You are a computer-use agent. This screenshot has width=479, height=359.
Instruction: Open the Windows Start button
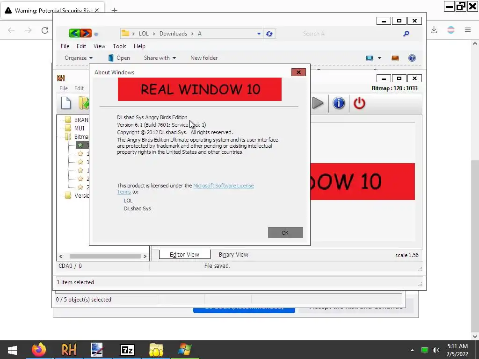(12, 350)
